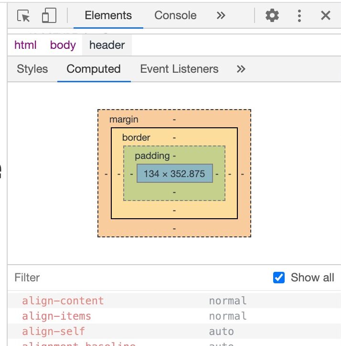Close the DevTools panel
The height and width of the screenshot is (346, 341).
(326, 16)
